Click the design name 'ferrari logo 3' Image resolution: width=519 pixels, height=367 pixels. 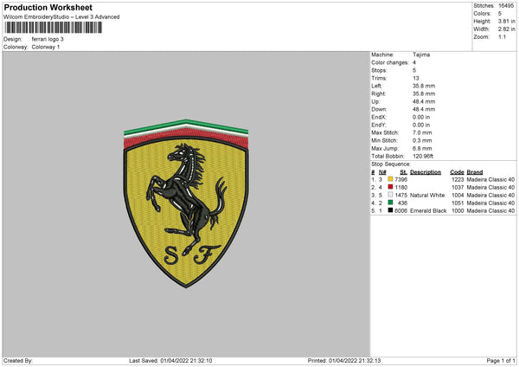click(48, 39)
